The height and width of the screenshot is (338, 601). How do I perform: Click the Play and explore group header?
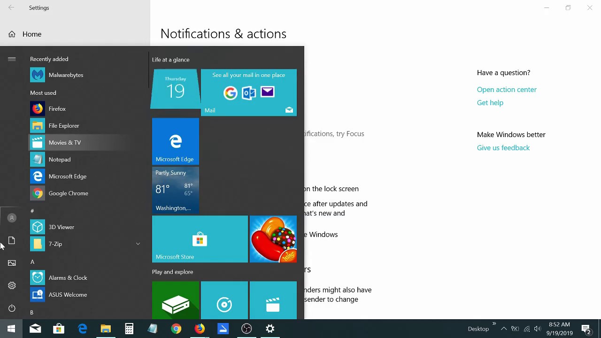click(173, 272)
